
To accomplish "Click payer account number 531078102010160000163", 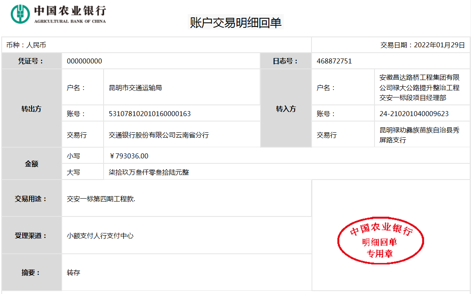I will point(150,114).
